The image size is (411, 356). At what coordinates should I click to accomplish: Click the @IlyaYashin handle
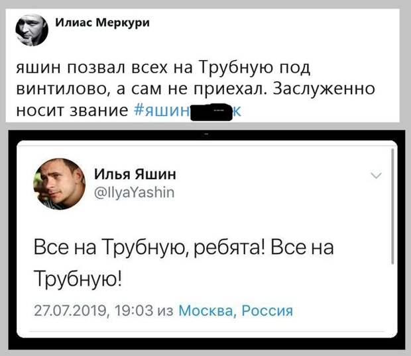coord(134,193)
